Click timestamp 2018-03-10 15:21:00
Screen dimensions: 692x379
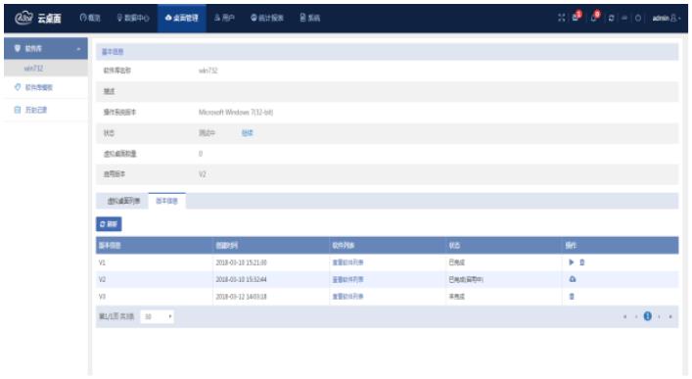coord(241,262)
